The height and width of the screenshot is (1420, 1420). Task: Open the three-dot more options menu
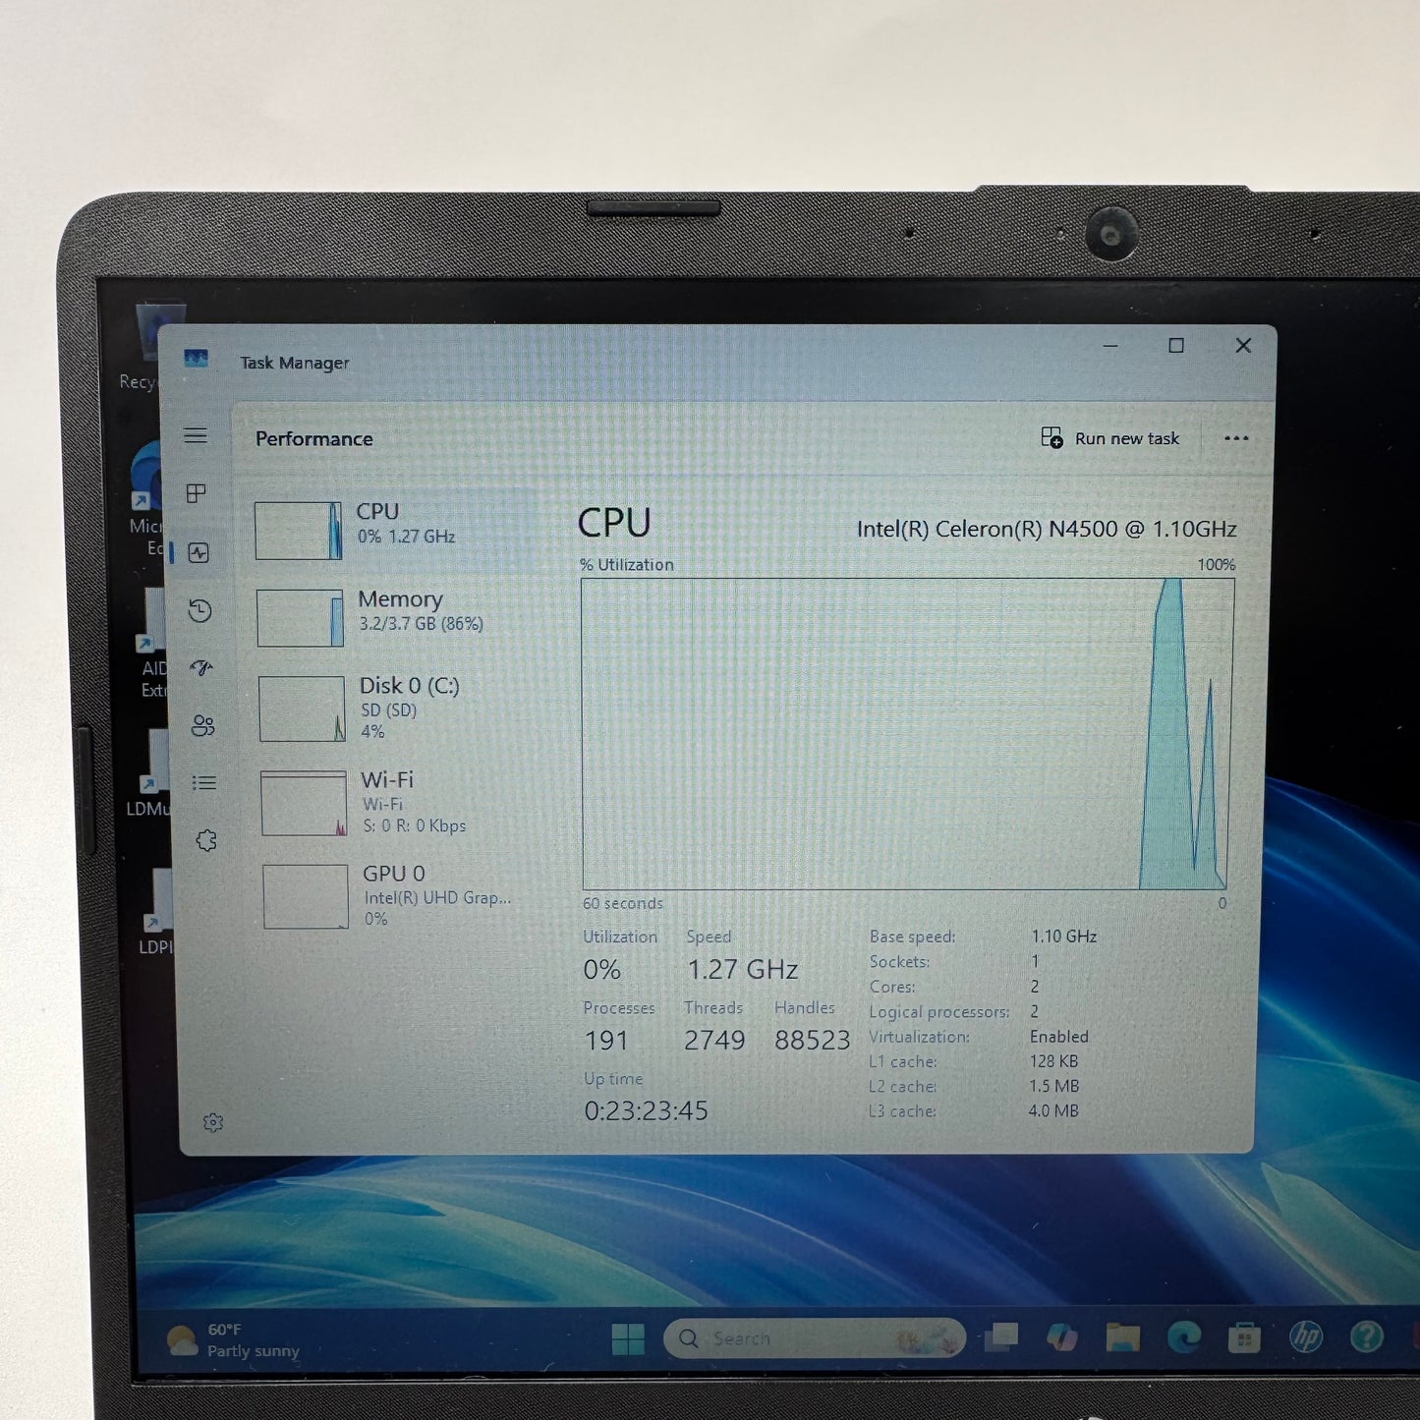pyautogui.click(x=1236, y=438)
